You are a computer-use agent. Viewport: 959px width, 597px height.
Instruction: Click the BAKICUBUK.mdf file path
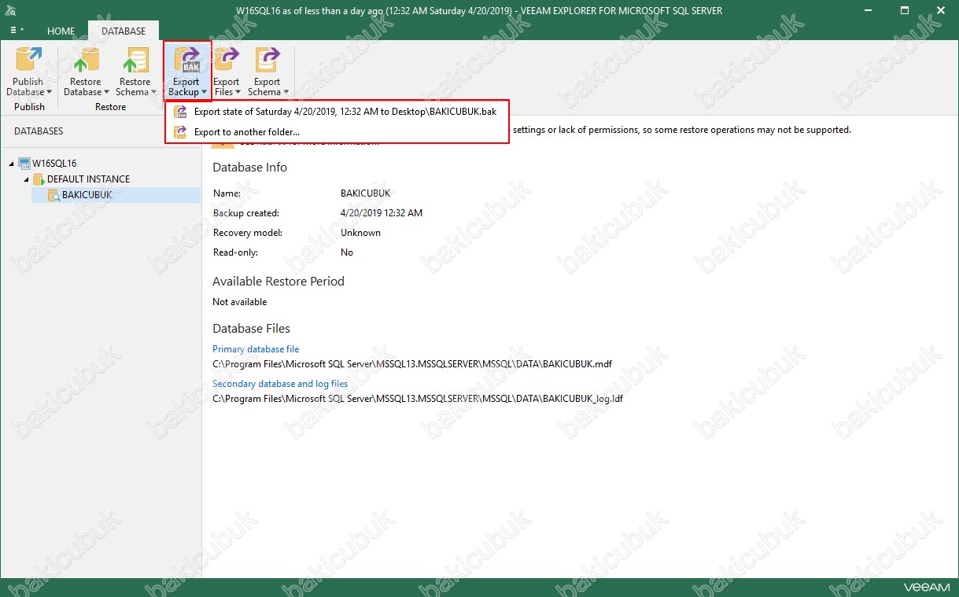[x=412, y=364]
